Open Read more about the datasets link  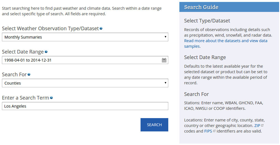point(226,41)
